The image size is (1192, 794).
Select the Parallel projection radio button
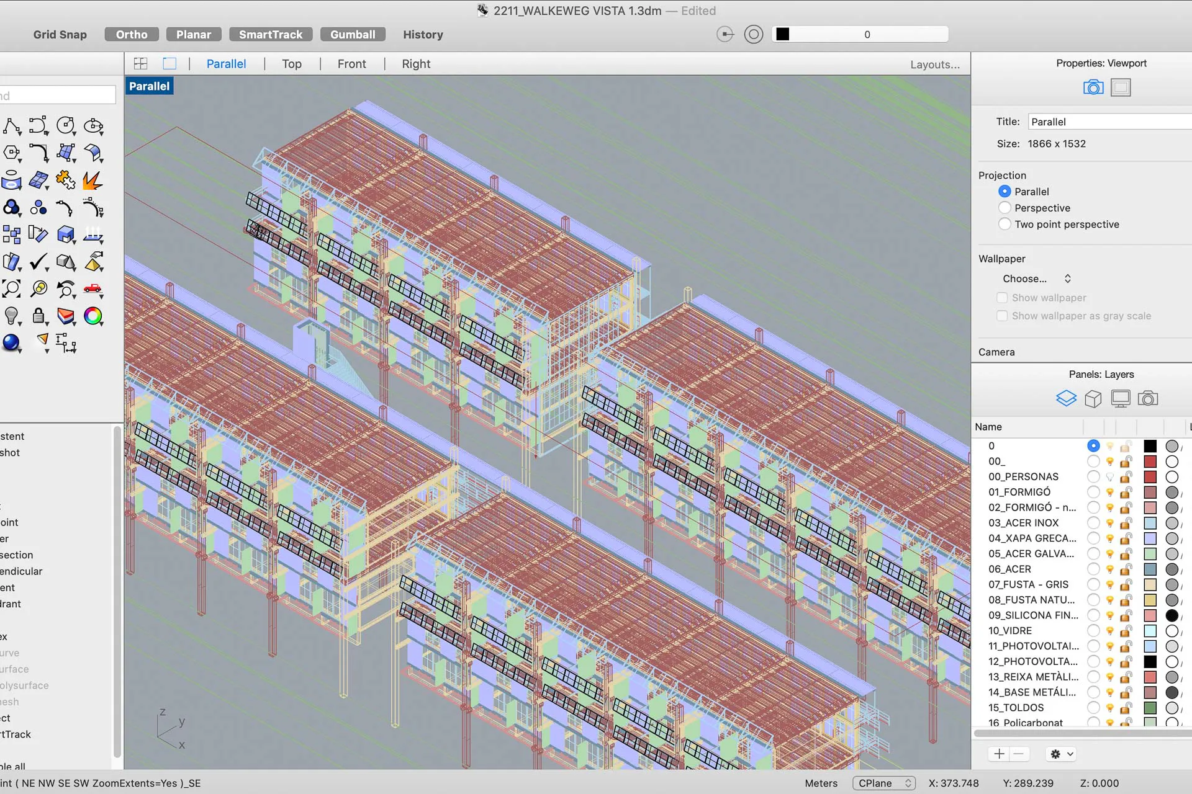[x=1005, y=192]
